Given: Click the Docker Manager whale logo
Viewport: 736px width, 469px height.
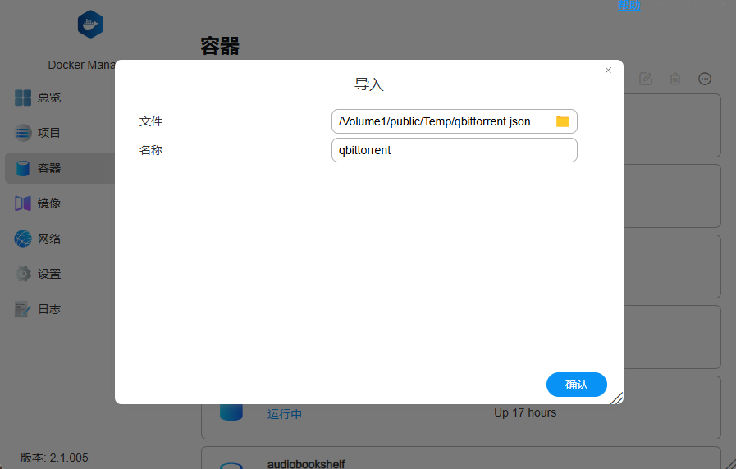Looking at the screenshot, I should [x=90, y=25].
